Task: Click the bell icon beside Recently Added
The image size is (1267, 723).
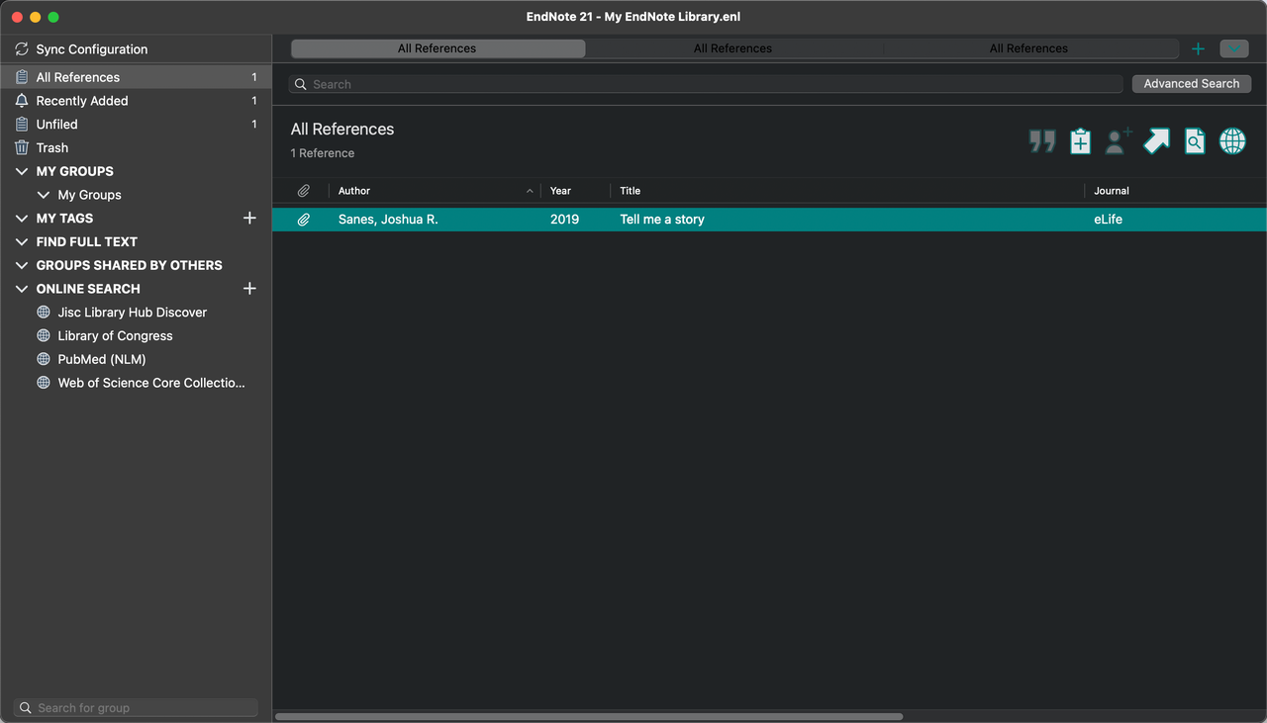Action: 22,101
